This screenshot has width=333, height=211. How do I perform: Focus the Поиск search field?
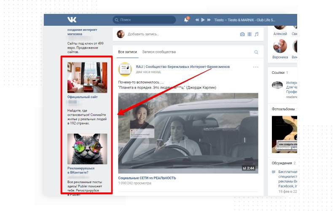pyautogui.click(x=144, y=20)
